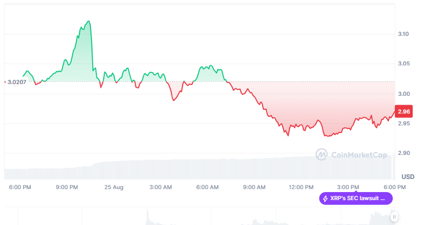Screen dimensions: 427x225
Task: Click the 6:00 AM time axis label
Action: [x=207, y=187]
